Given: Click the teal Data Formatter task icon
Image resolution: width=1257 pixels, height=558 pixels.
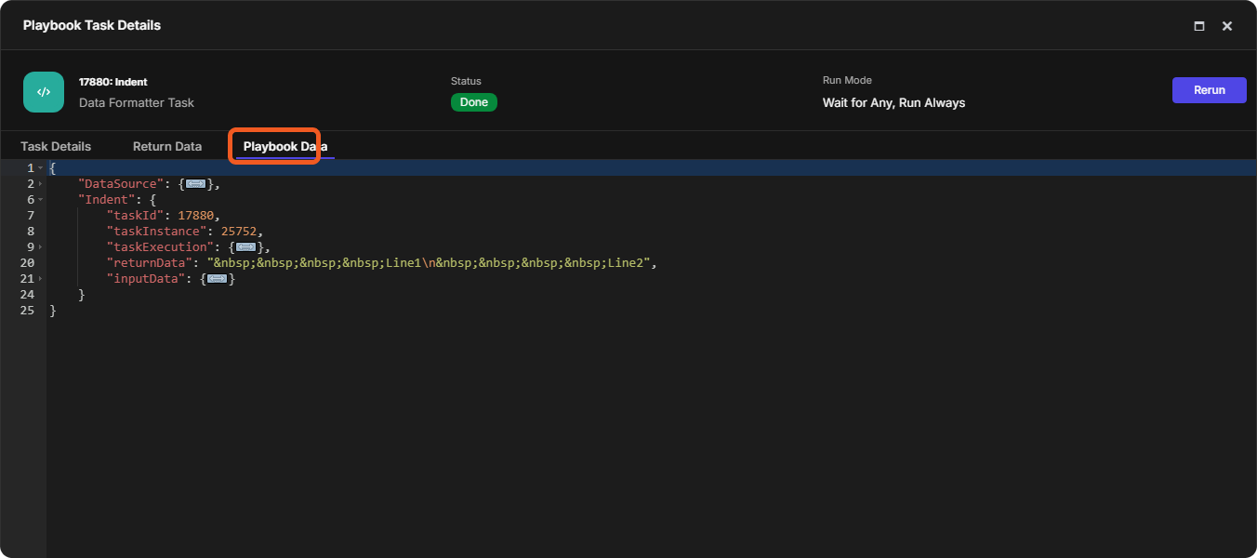Looking at the screenshot, I should tap(44, 92).
